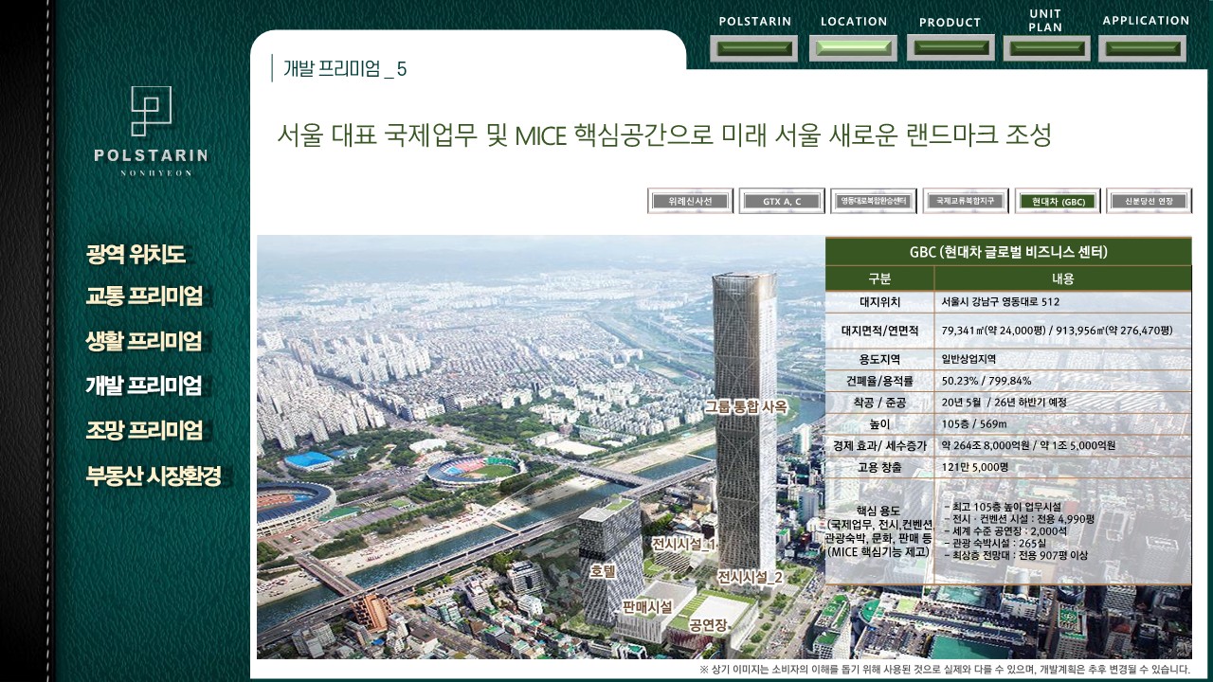Image resolution: width=1213 pixels, height=682 pixels.
Task: Open the POLSTARIN top menu button
Action: click(x=754, y=48)
